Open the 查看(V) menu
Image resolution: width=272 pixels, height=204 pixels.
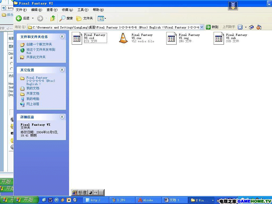click(52, 10)
